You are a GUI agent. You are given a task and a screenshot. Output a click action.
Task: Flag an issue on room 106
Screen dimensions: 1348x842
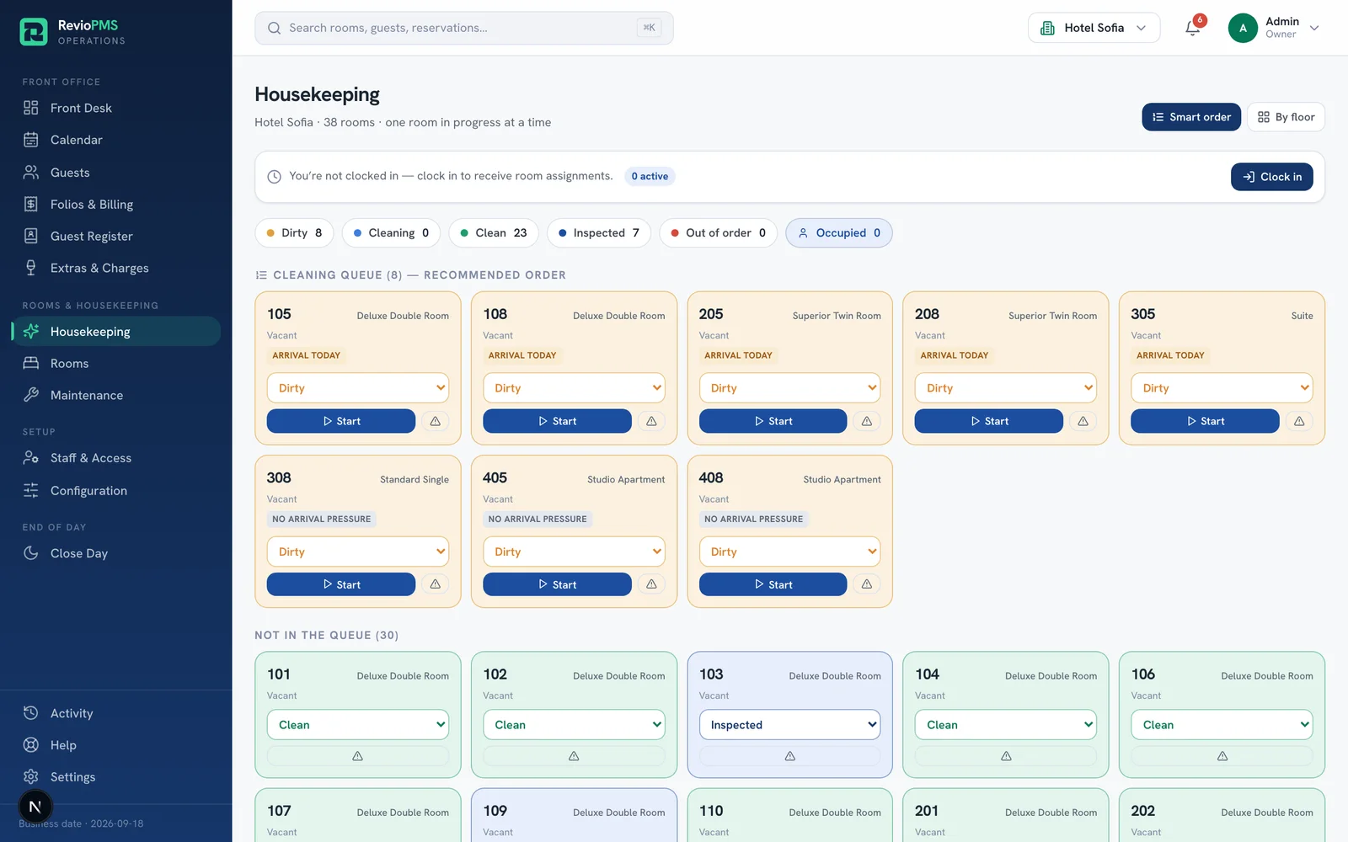click(1222, 756)
